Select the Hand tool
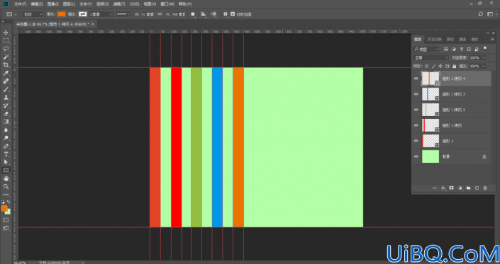Image resolution: width=500 pixels, height=264 pixels. [6, 178]
